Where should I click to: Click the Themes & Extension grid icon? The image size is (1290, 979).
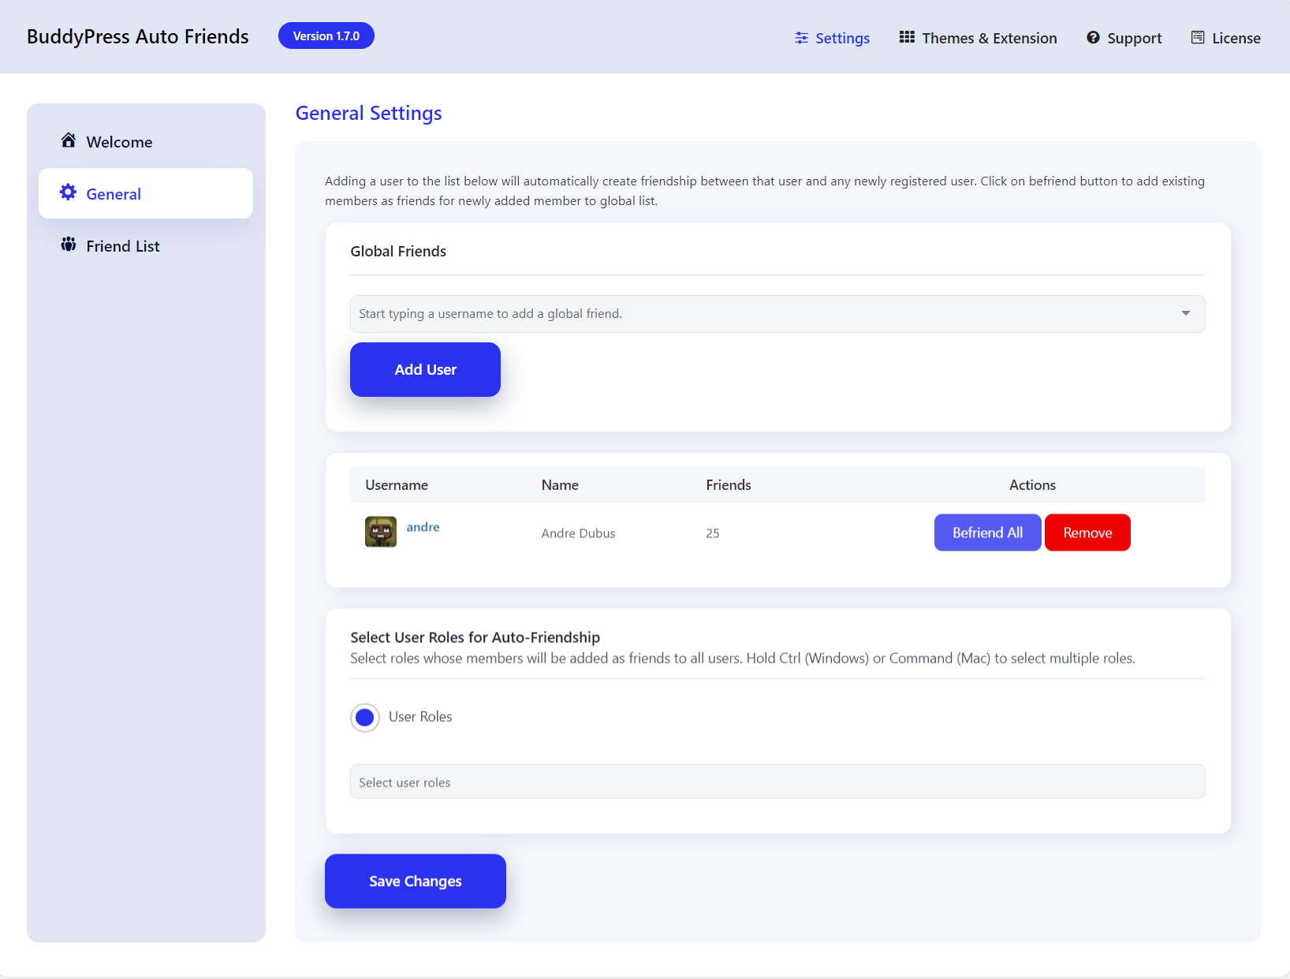(x=907, y=37)
